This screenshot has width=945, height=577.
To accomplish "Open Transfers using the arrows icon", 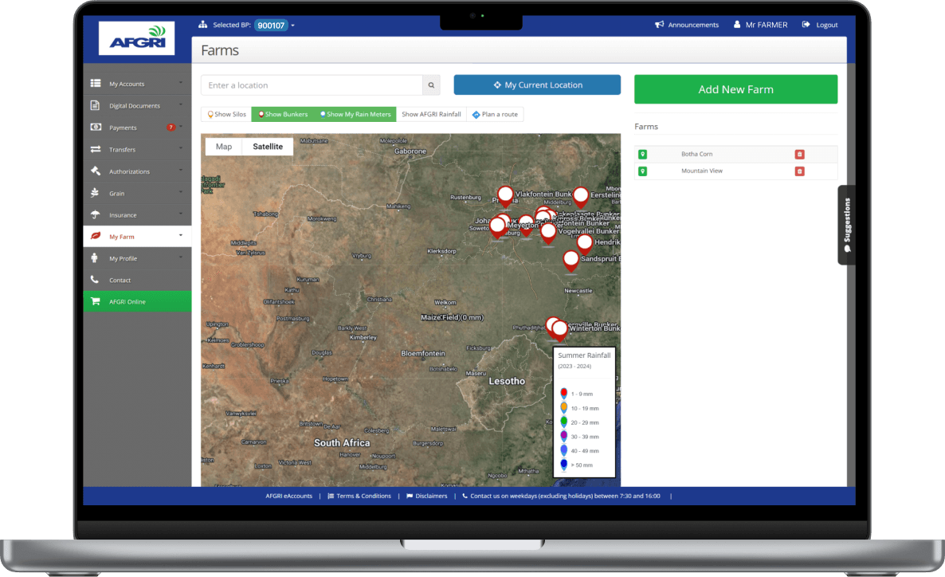I will point(96,149).
